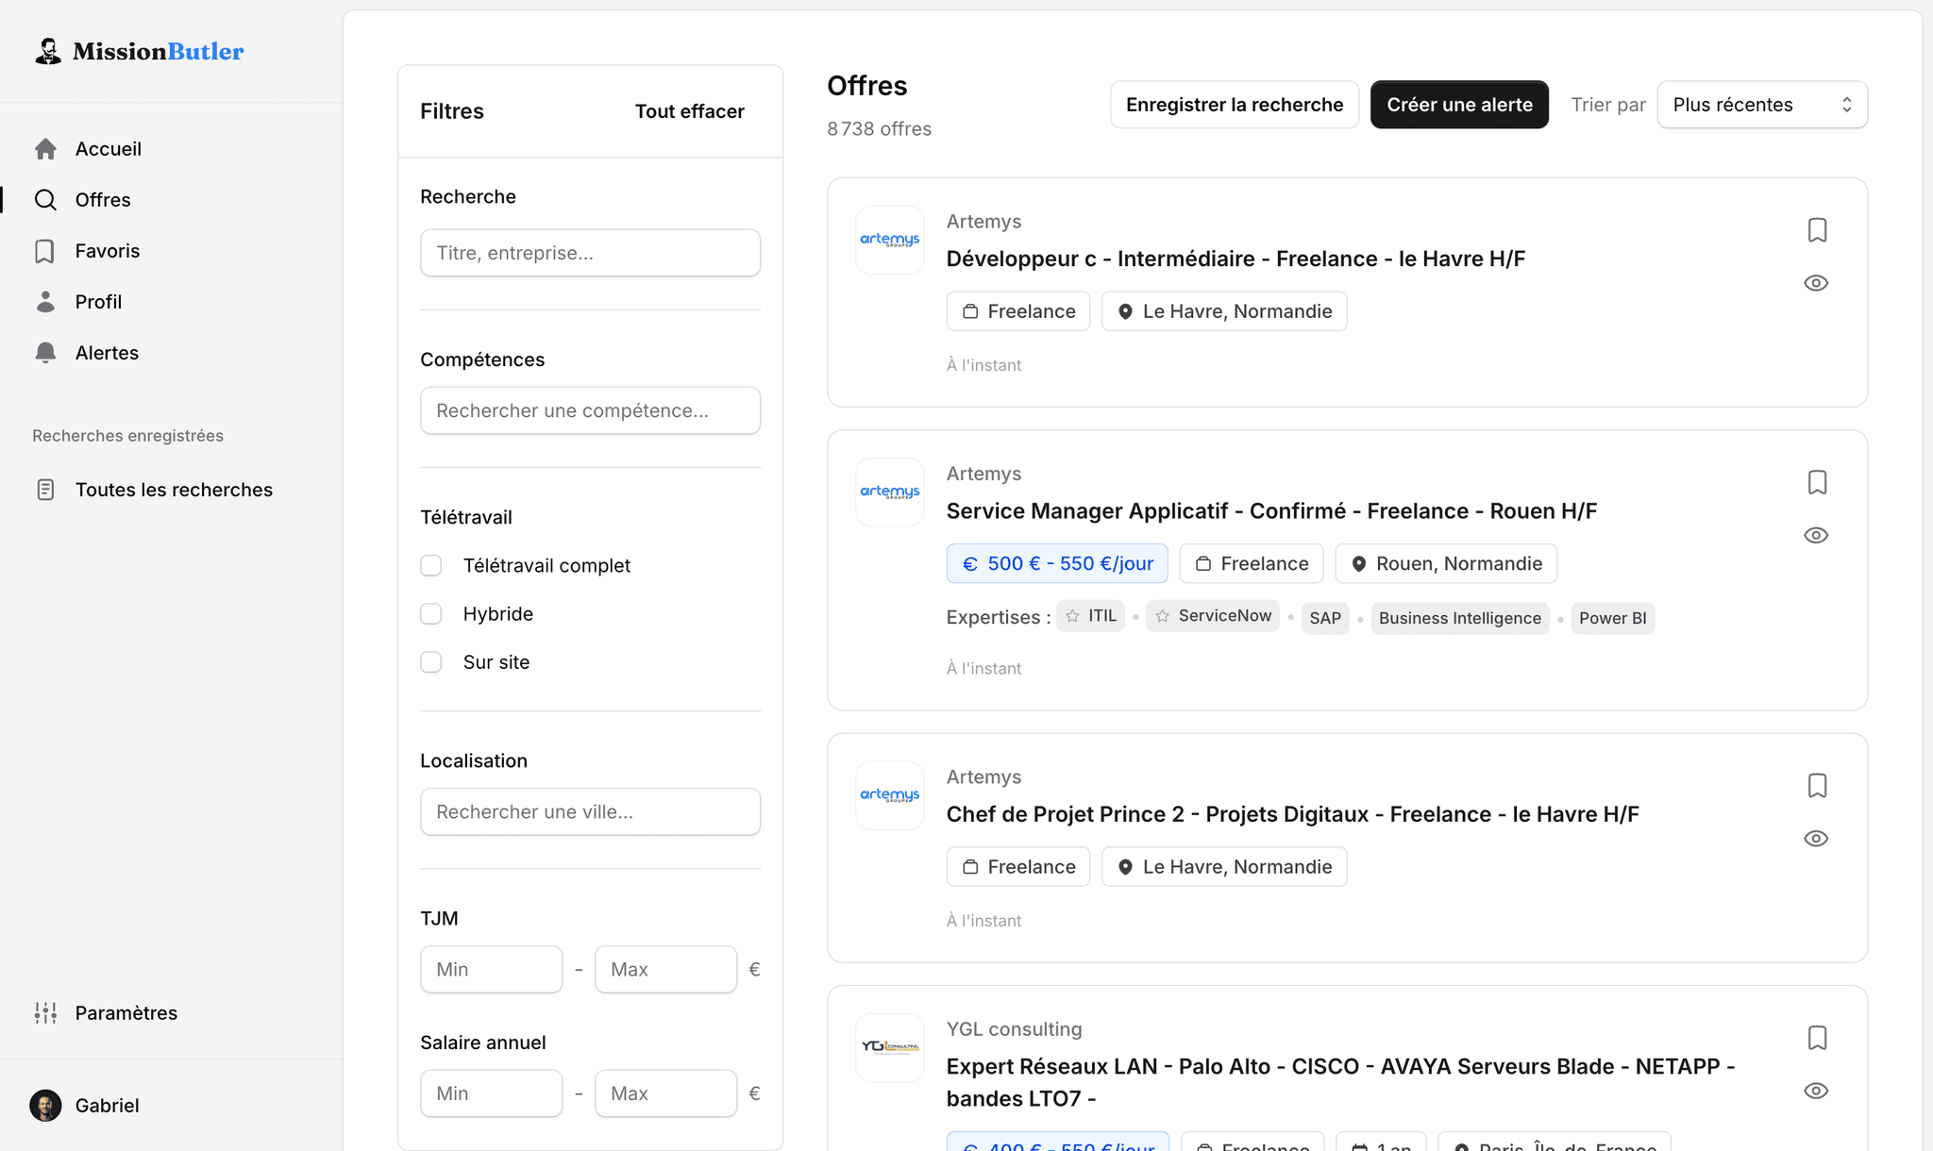Click the Business Intelligence tag
Screen dimensions: 1933x1151
[1460, 618]
